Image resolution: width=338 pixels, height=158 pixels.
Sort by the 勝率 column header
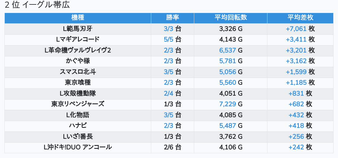click(172, 18)
